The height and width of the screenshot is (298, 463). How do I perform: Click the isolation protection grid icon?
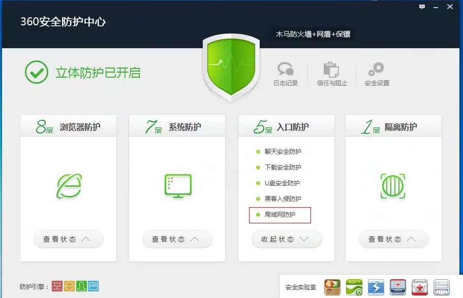[393, 186]
